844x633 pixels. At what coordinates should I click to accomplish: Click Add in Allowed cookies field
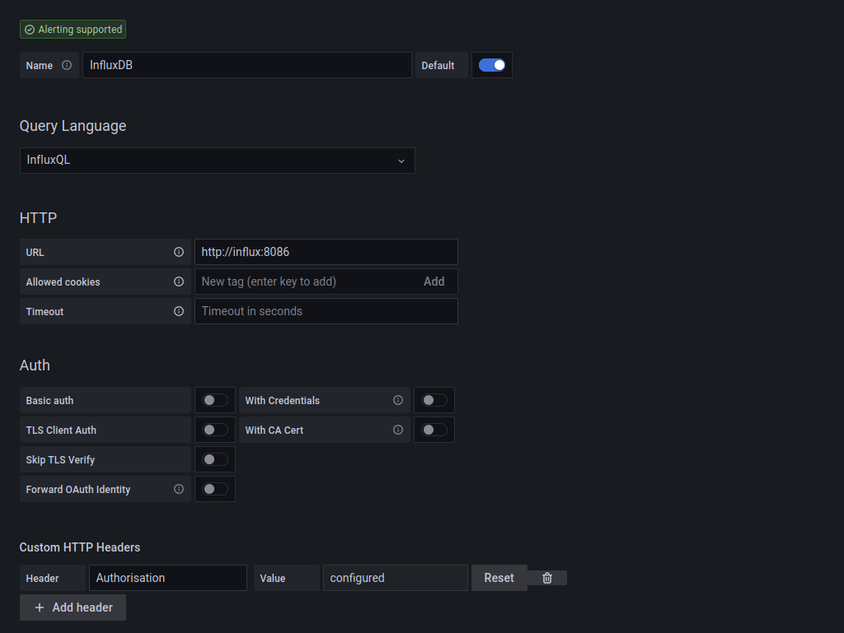[x=434, y=282]
